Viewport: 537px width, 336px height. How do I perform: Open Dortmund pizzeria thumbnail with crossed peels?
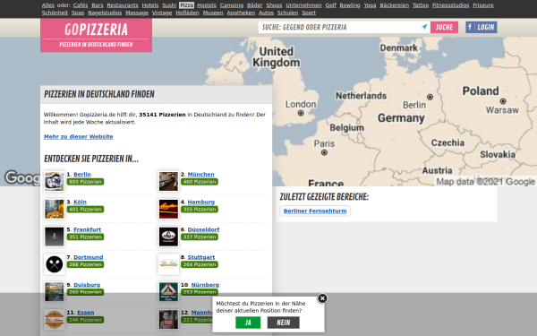coord(54,264)
